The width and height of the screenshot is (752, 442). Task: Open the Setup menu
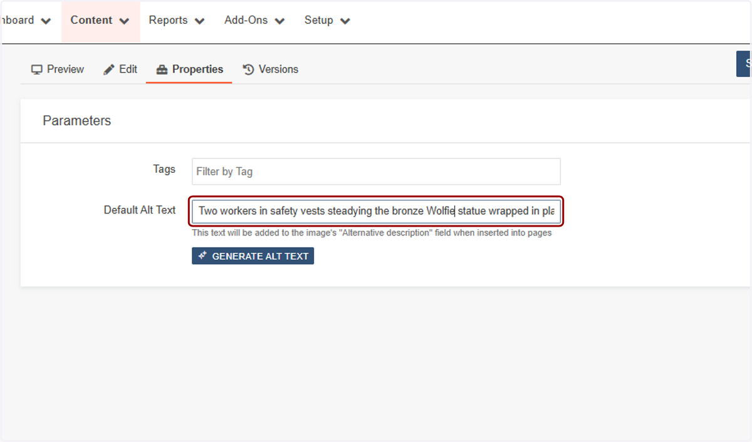pos(327,21)
